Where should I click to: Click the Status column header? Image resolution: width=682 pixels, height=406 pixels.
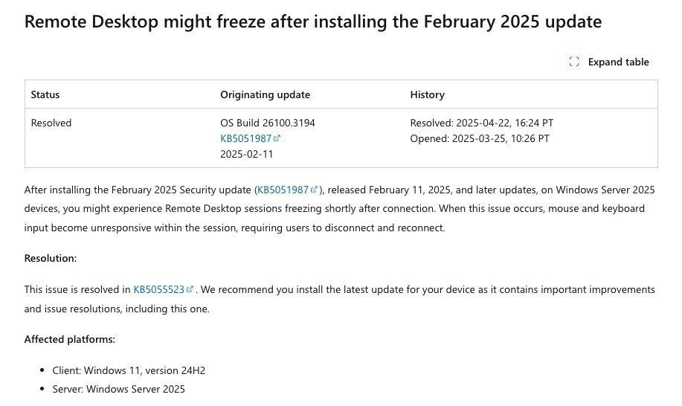(x=45, y=94)
